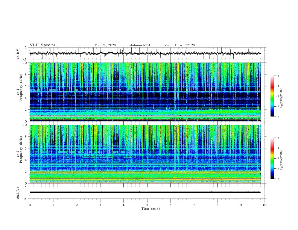Click the time axis tick label "7"
The image size is (298, 230).
coord(194,205)
